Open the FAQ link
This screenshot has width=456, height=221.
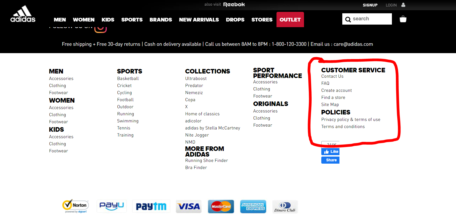coord(325,83)
